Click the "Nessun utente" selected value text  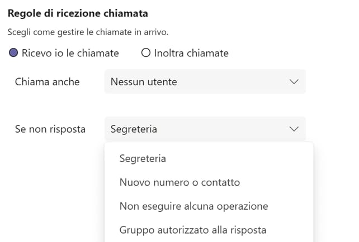(144, 82)
